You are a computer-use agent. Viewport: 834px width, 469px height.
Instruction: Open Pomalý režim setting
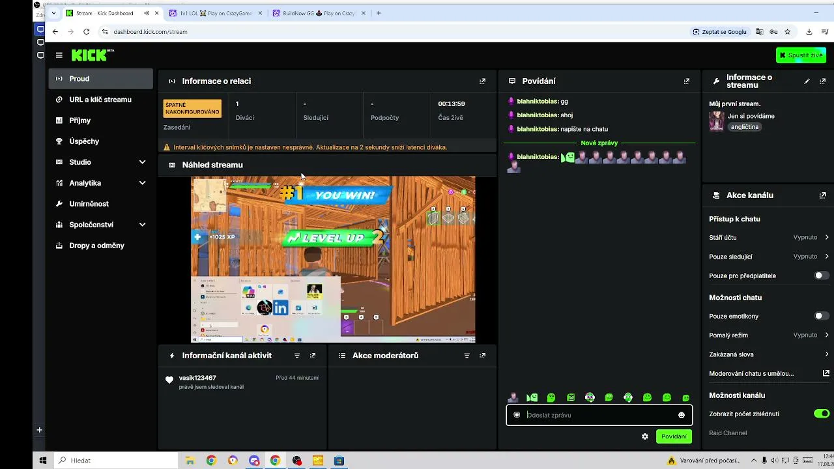click(x=769, y=335)
